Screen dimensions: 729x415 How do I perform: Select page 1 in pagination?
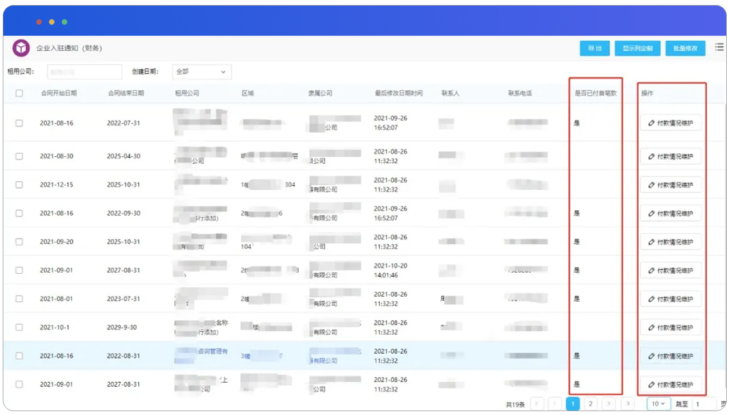coord(573,403)
